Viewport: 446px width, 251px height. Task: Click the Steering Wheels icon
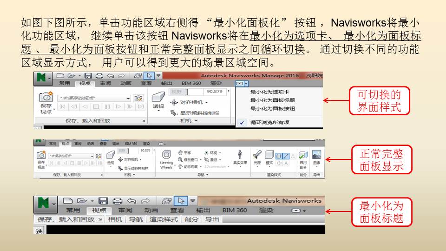point(166,154)
